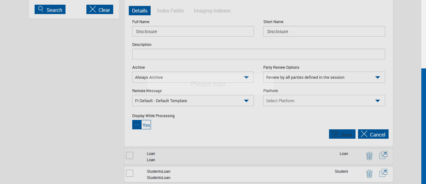426x184 pixels.
Task: Open the Remote Message dropdown
Action: click(x=193, y=101)
